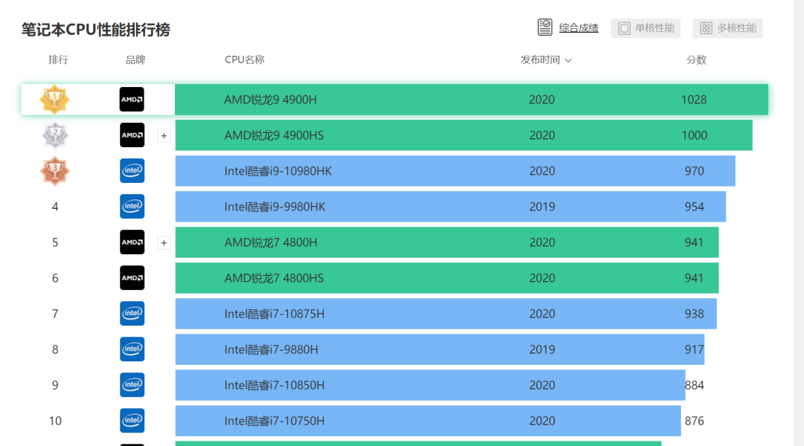
Task: Switch to the 综合成绩 tab
Action: coord(567,28)
